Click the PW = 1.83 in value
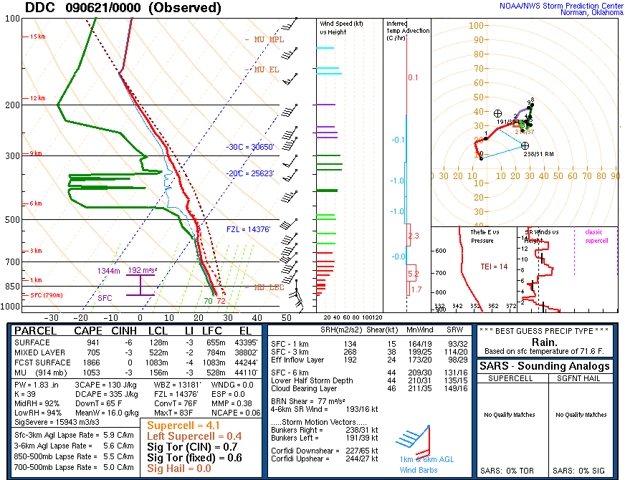Viewport: 625px width, 480px height. (37, 385)
